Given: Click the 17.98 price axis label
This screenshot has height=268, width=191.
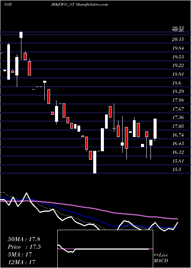Looking at the screenshot, I should pos(178,100).
